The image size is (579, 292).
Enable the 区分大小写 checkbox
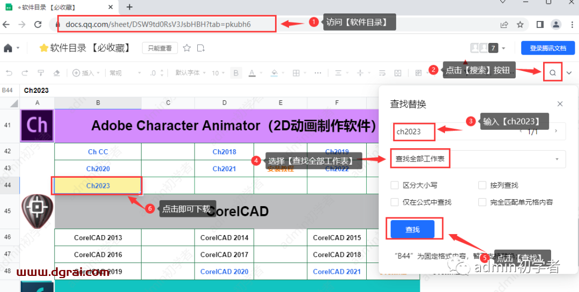(395, 185)
